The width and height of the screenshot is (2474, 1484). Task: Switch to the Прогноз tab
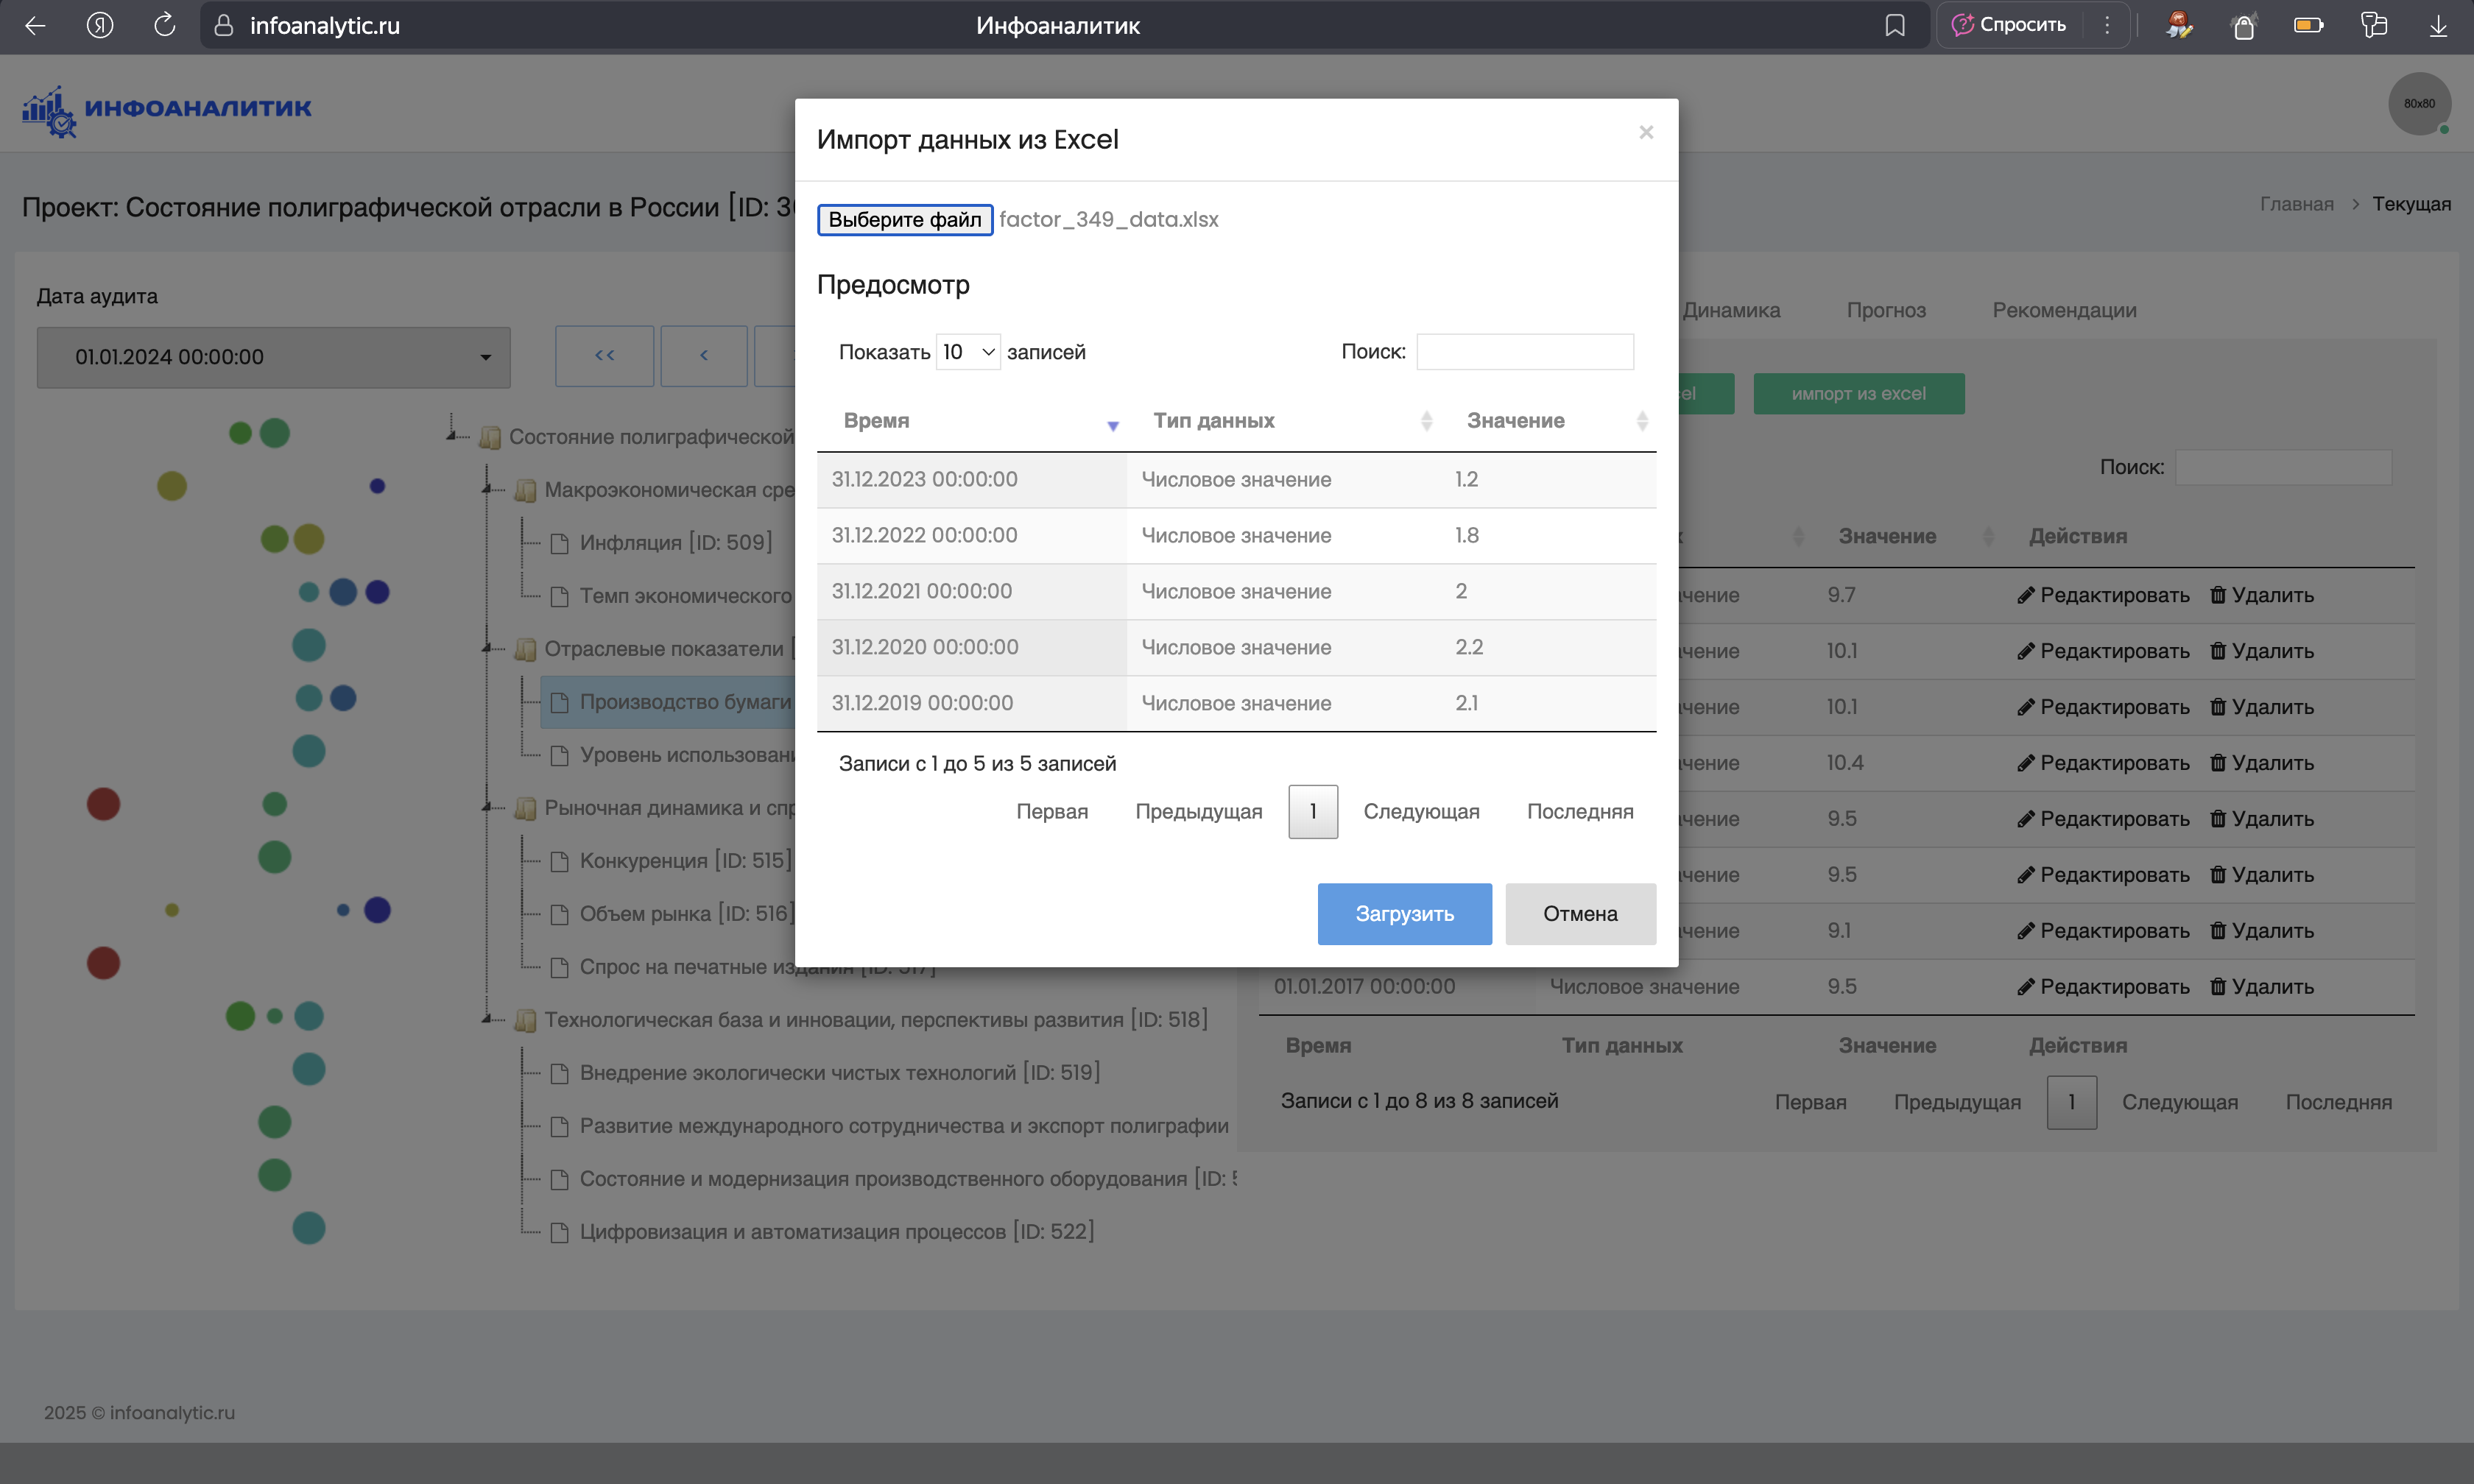coord(1885,310)
